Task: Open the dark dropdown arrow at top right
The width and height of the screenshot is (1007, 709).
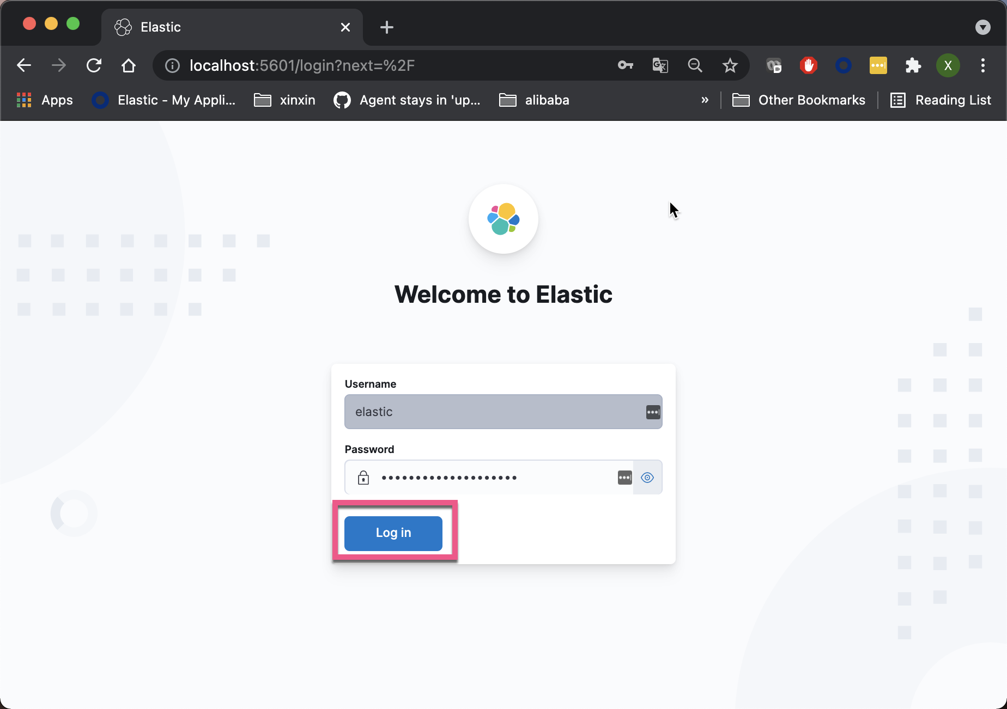Action: 984,27
